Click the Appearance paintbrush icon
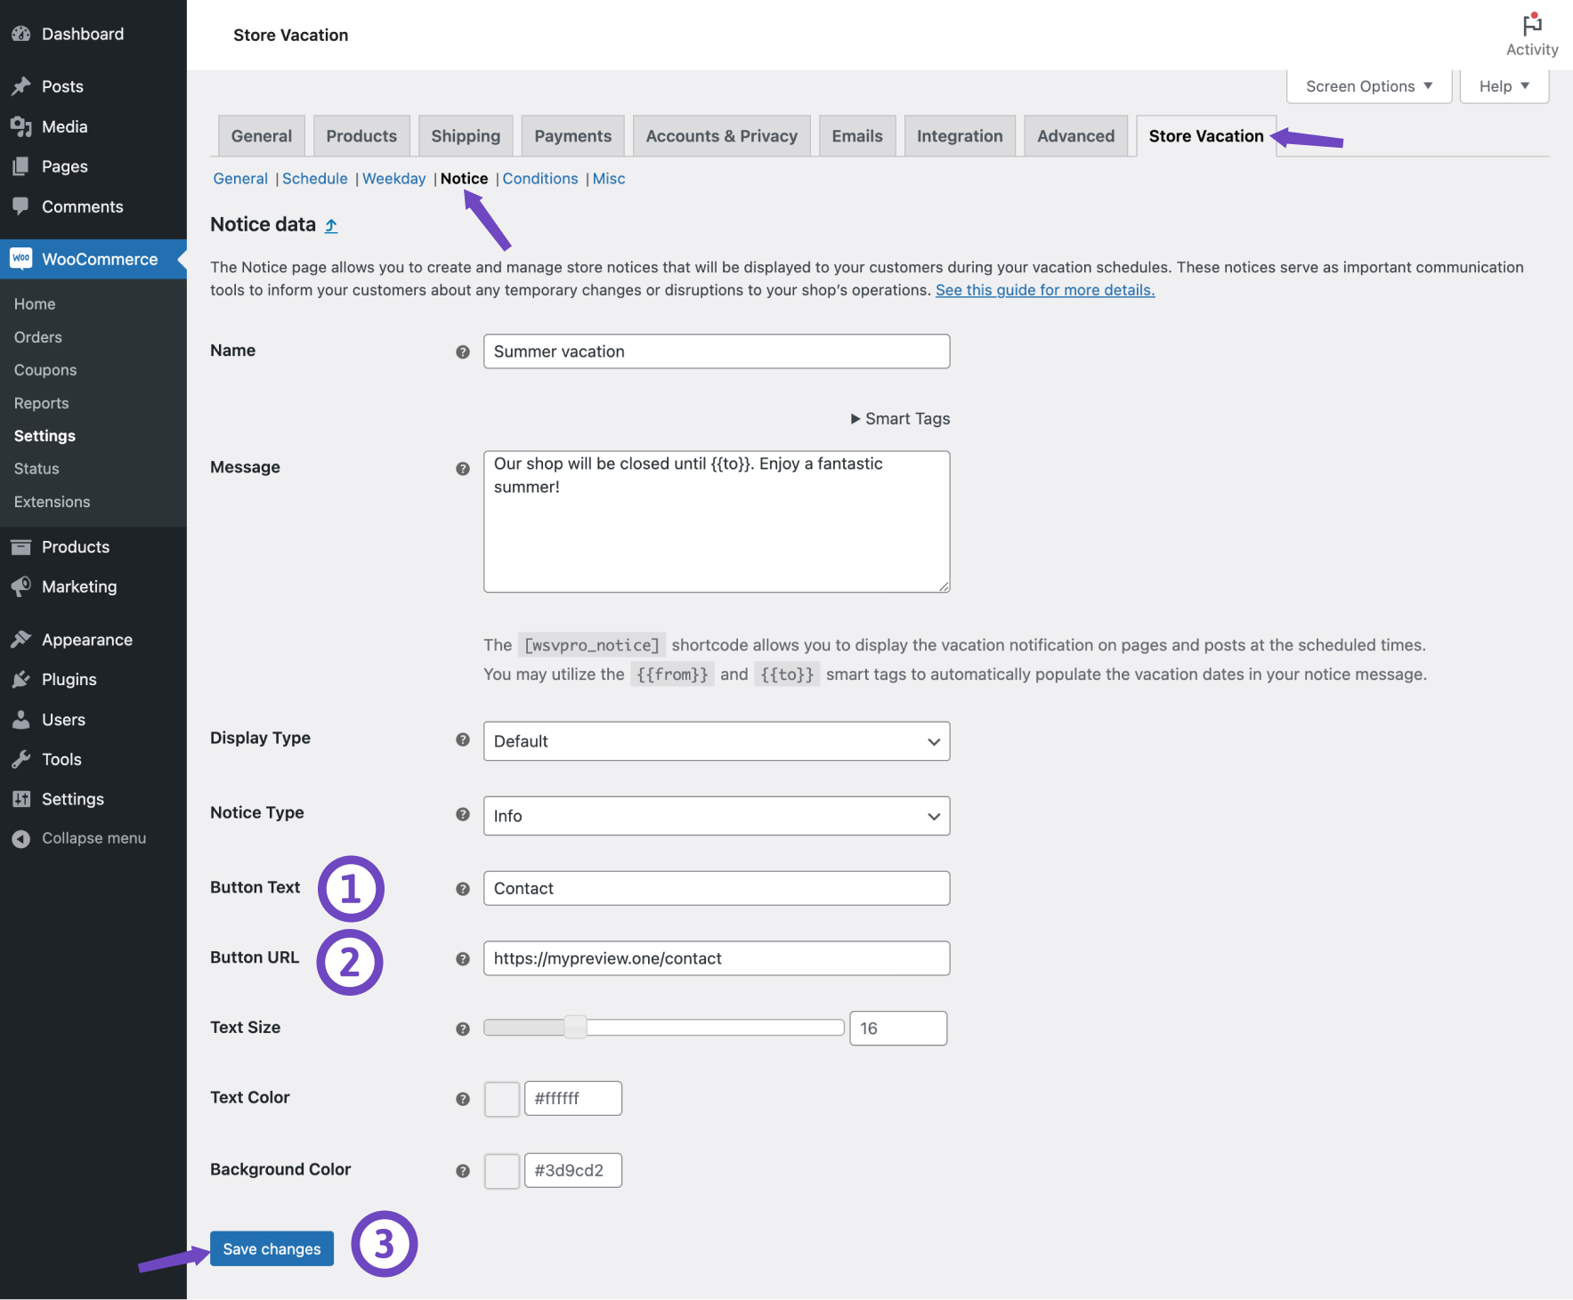The width and height of the screenshot is (1573, 1300). (21, 639)
